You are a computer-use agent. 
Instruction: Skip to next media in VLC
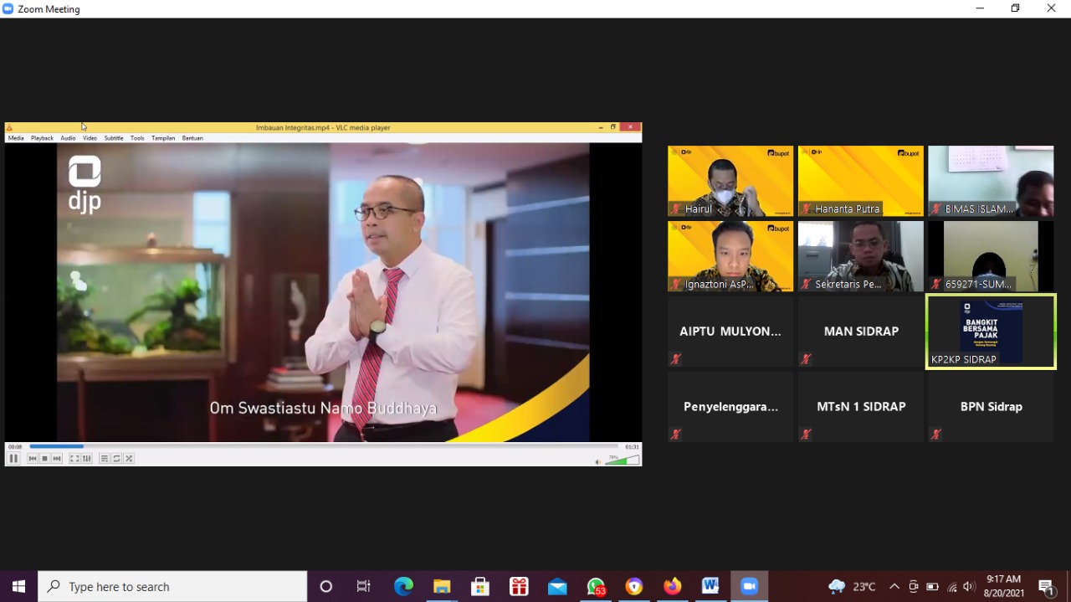57,458
